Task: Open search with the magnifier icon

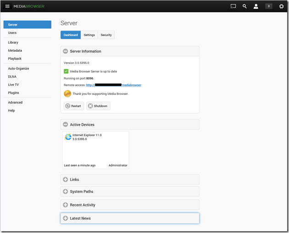Action: click(245, 6)
